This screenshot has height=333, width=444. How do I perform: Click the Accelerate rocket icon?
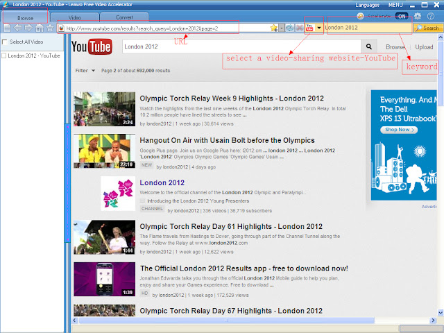(x=360, y=16)
